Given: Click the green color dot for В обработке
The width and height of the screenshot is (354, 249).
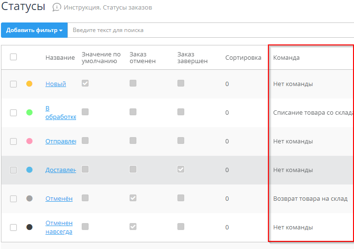Looking at the screenshot, I should click(29, 113).
